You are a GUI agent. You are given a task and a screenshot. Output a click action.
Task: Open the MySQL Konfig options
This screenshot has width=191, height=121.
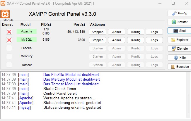click(136, 40)
